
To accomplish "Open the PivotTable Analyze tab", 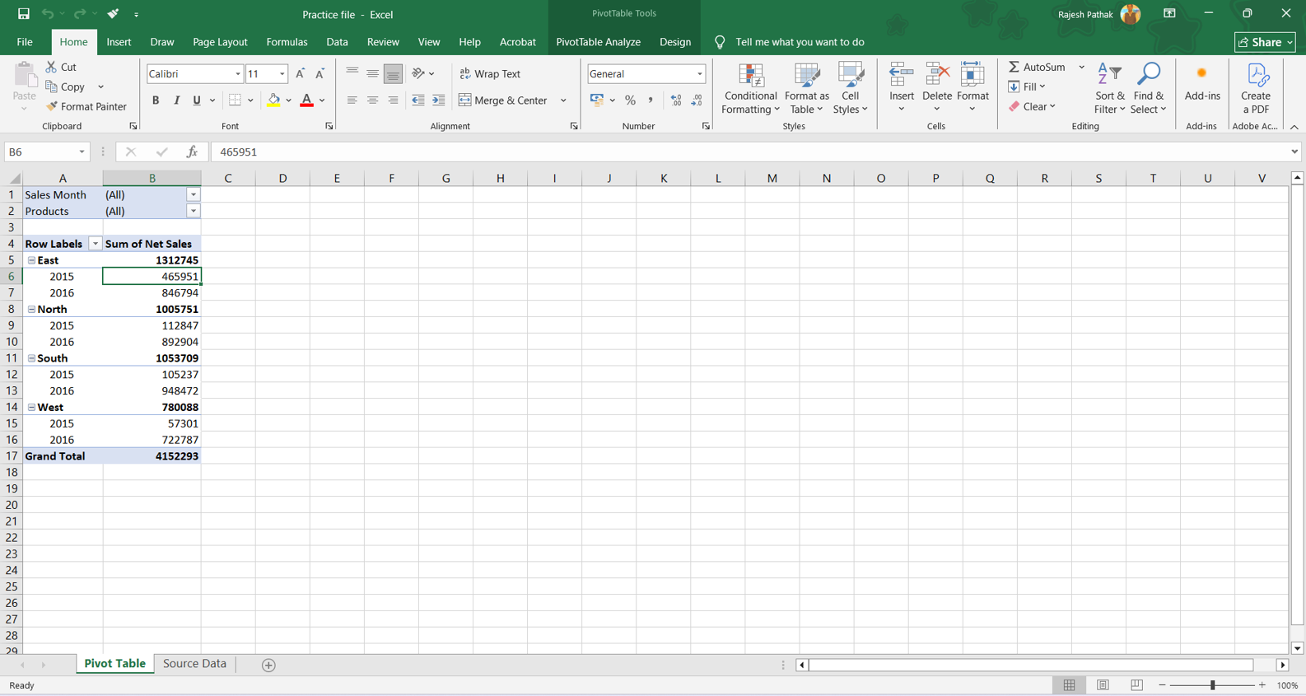I will click(598, 42).
